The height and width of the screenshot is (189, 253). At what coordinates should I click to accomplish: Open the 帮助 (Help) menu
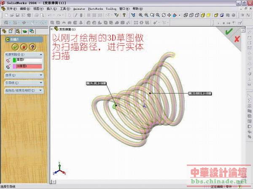137,9
